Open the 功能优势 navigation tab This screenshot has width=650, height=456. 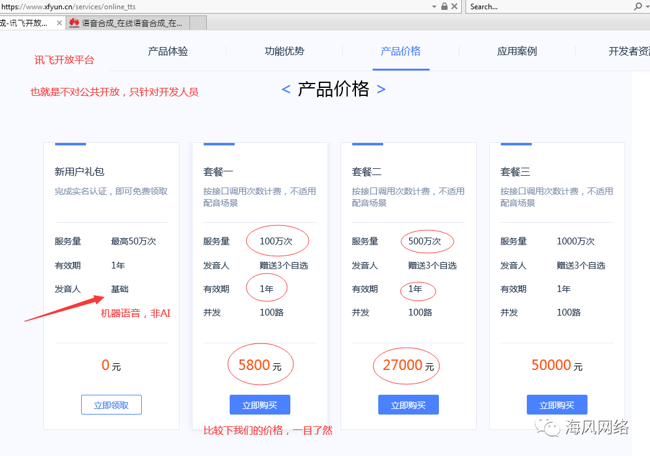coord(284,51)
